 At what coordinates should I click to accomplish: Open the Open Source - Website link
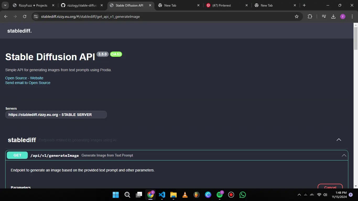(24, 78)
